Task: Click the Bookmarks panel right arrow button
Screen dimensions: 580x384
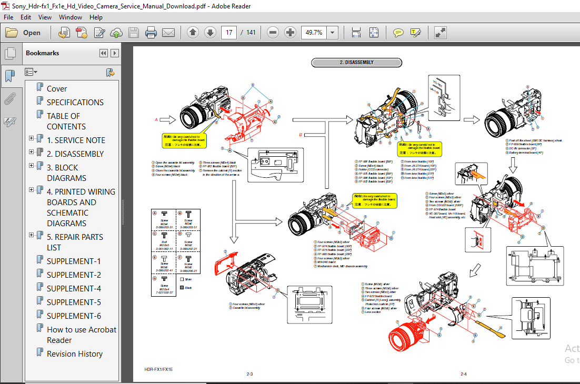Action: click(x=115, y=53)
